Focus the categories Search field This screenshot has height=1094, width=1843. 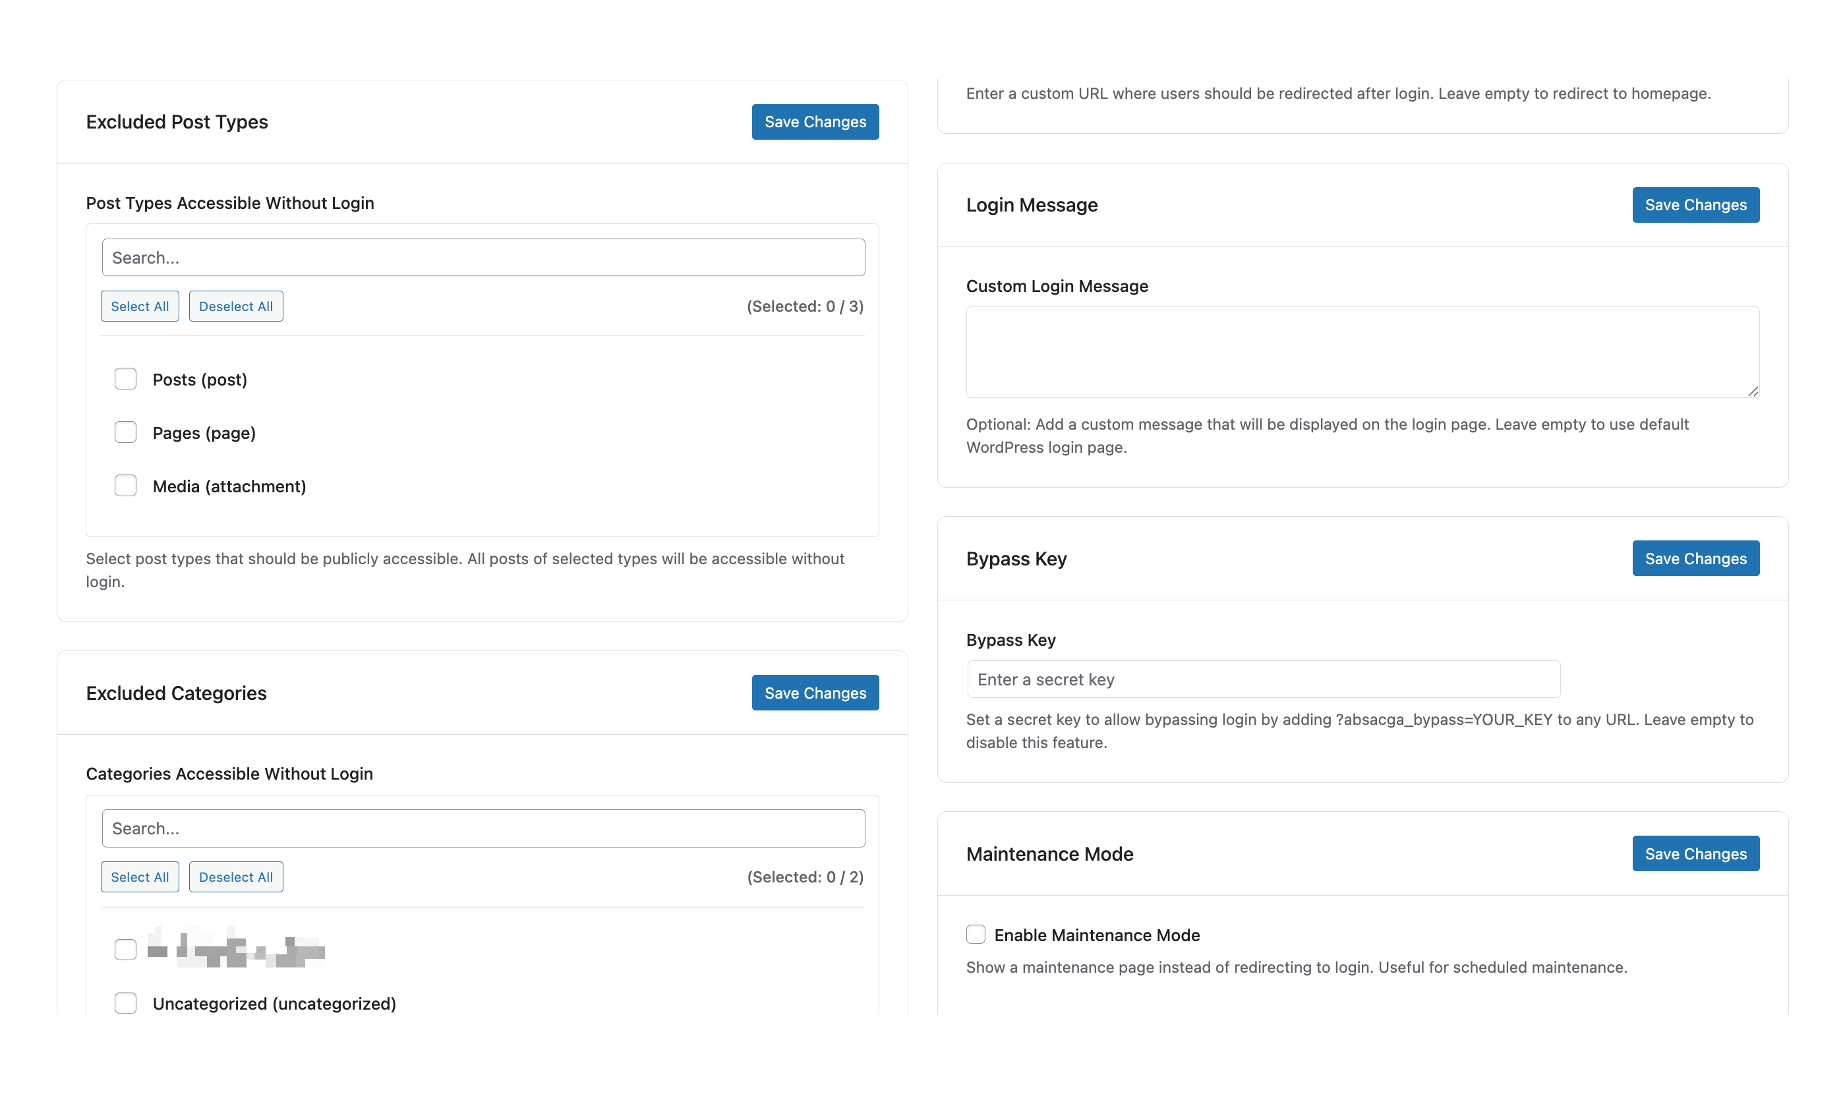(483, 828)
